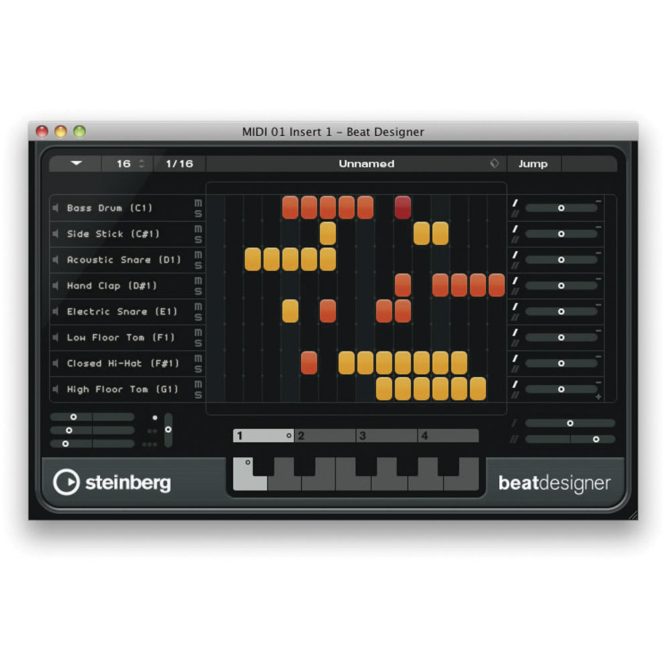The image size is (670, 670).
Task: Mute the High Floor Tom lane
Action: click(198, 385)
